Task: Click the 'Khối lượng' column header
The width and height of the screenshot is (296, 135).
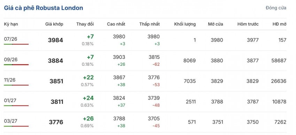Action: point(185,24)
